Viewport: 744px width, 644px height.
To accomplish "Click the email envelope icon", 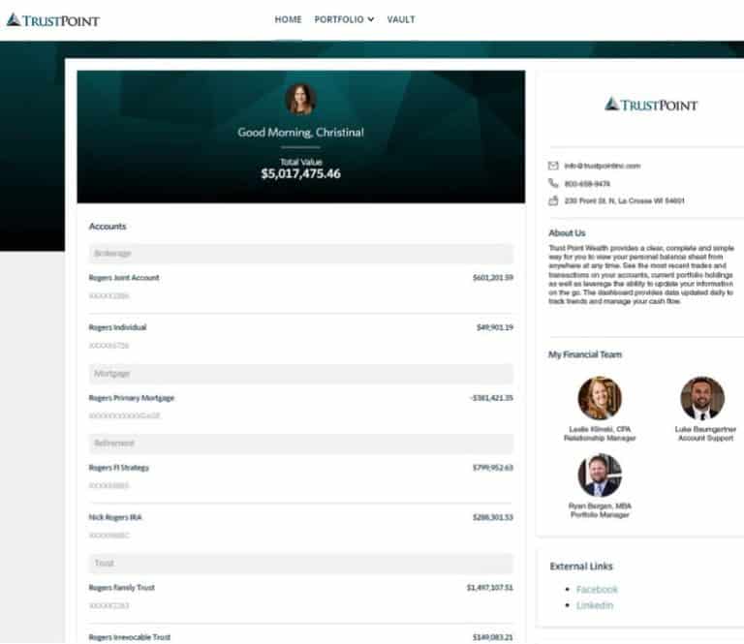I will coord(553,166).
